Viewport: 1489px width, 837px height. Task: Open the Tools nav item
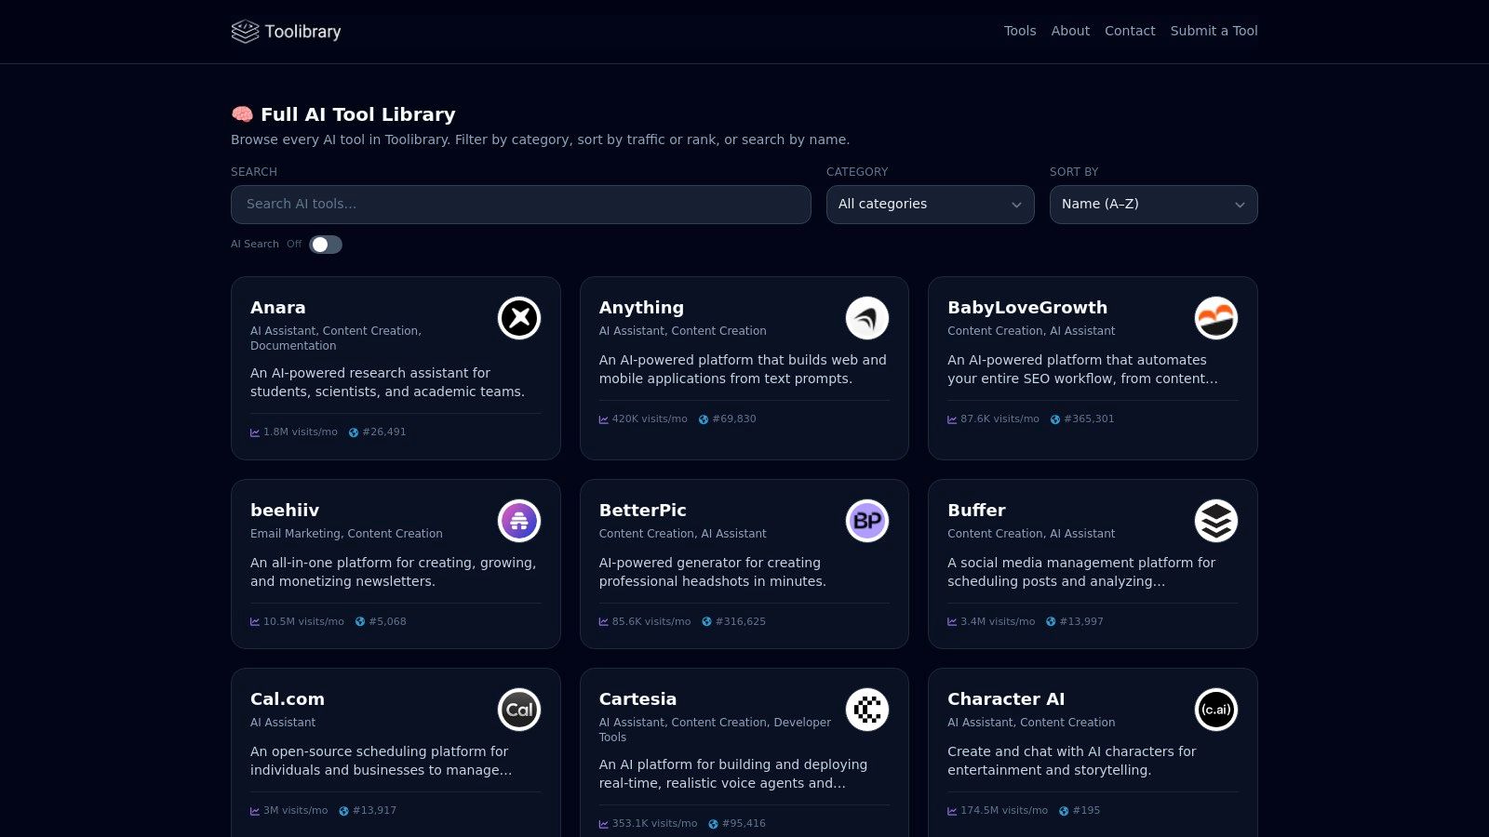1020,31
